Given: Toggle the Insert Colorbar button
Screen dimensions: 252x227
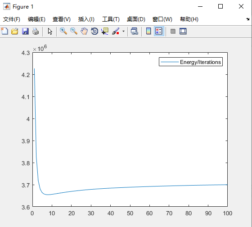Looking at the screenshot, I should click(x=148, y=31).
